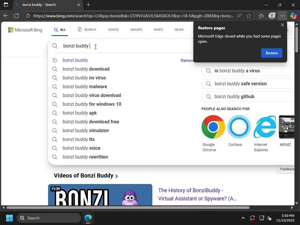Viewport: 300px width, 225px height.
Task: Click the Microsoft Bing logo
Action: [25, 30]
